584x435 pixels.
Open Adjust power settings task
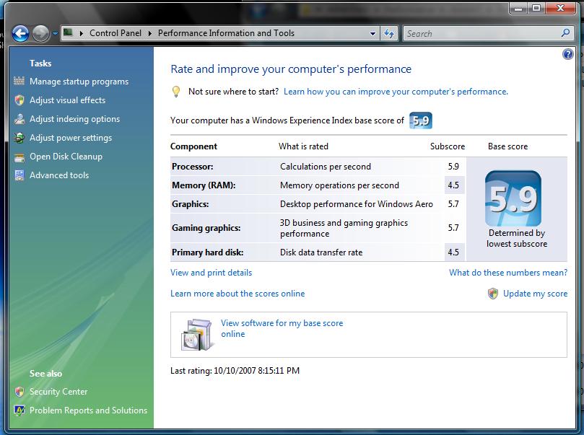coord(71,138)
